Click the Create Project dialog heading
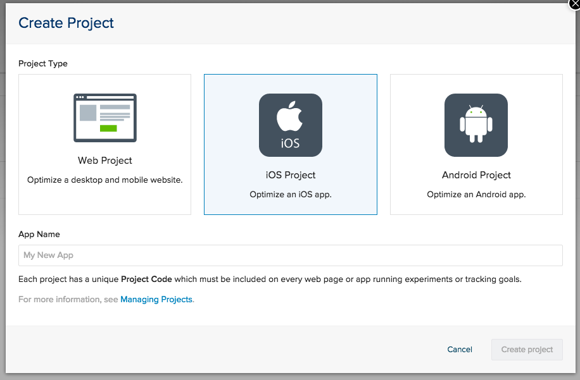This screenshot has width=580, height=380. coord(66,23)
